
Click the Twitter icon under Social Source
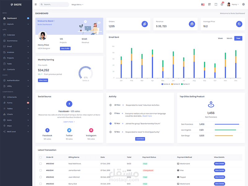[69, 131]
